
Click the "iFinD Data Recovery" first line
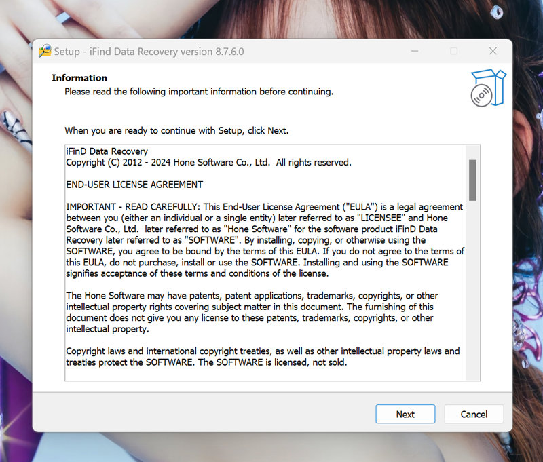pyautogui.click(x=107, y=151)
